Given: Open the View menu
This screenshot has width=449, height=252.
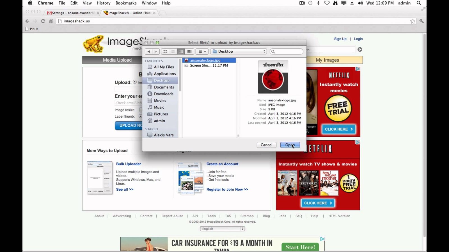Looking at the screenshot, I should click(x=87, y=3).
